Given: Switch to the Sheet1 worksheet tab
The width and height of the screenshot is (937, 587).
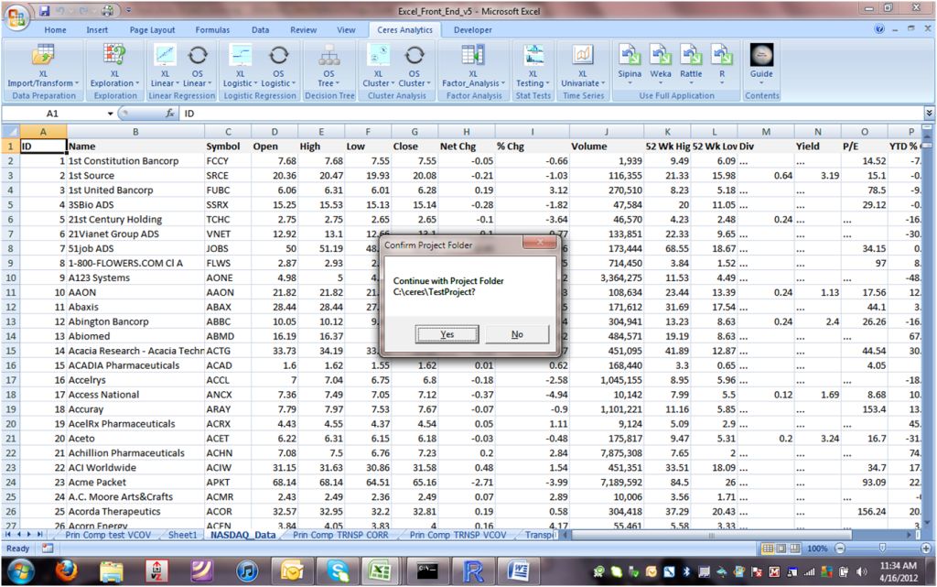Looking at the screenshot, I should [x=182, y=535].
